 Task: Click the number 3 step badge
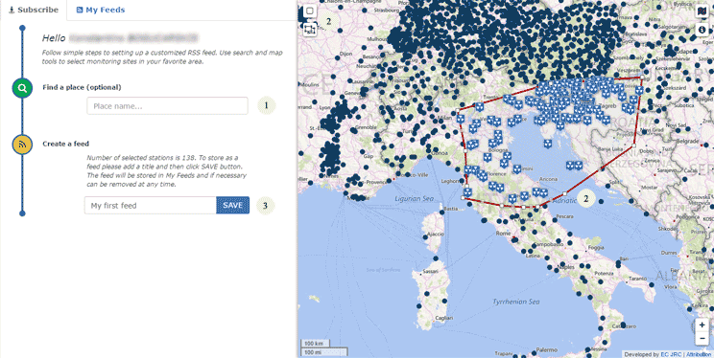point(266,206)
